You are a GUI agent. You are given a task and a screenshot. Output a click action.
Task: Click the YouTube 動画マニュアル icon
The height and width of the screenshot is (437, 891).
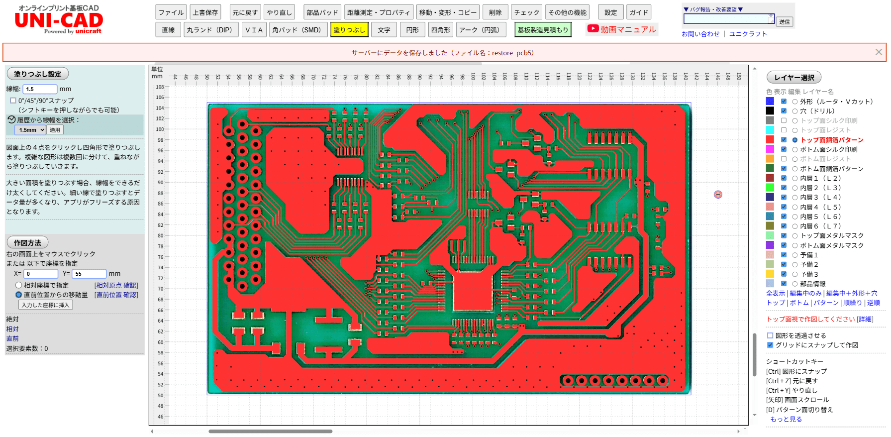click(593, 29)
